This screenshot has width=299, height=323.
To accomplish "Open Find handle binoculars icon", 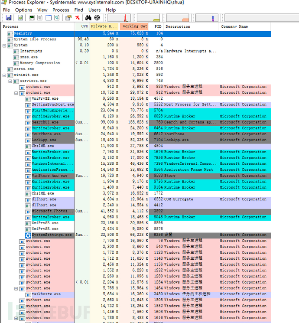I will click(88, 17).
